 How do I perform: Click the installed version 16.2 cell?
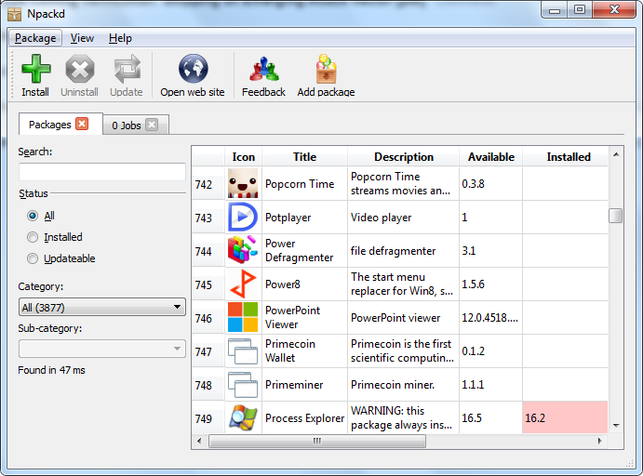coord(565,417)
